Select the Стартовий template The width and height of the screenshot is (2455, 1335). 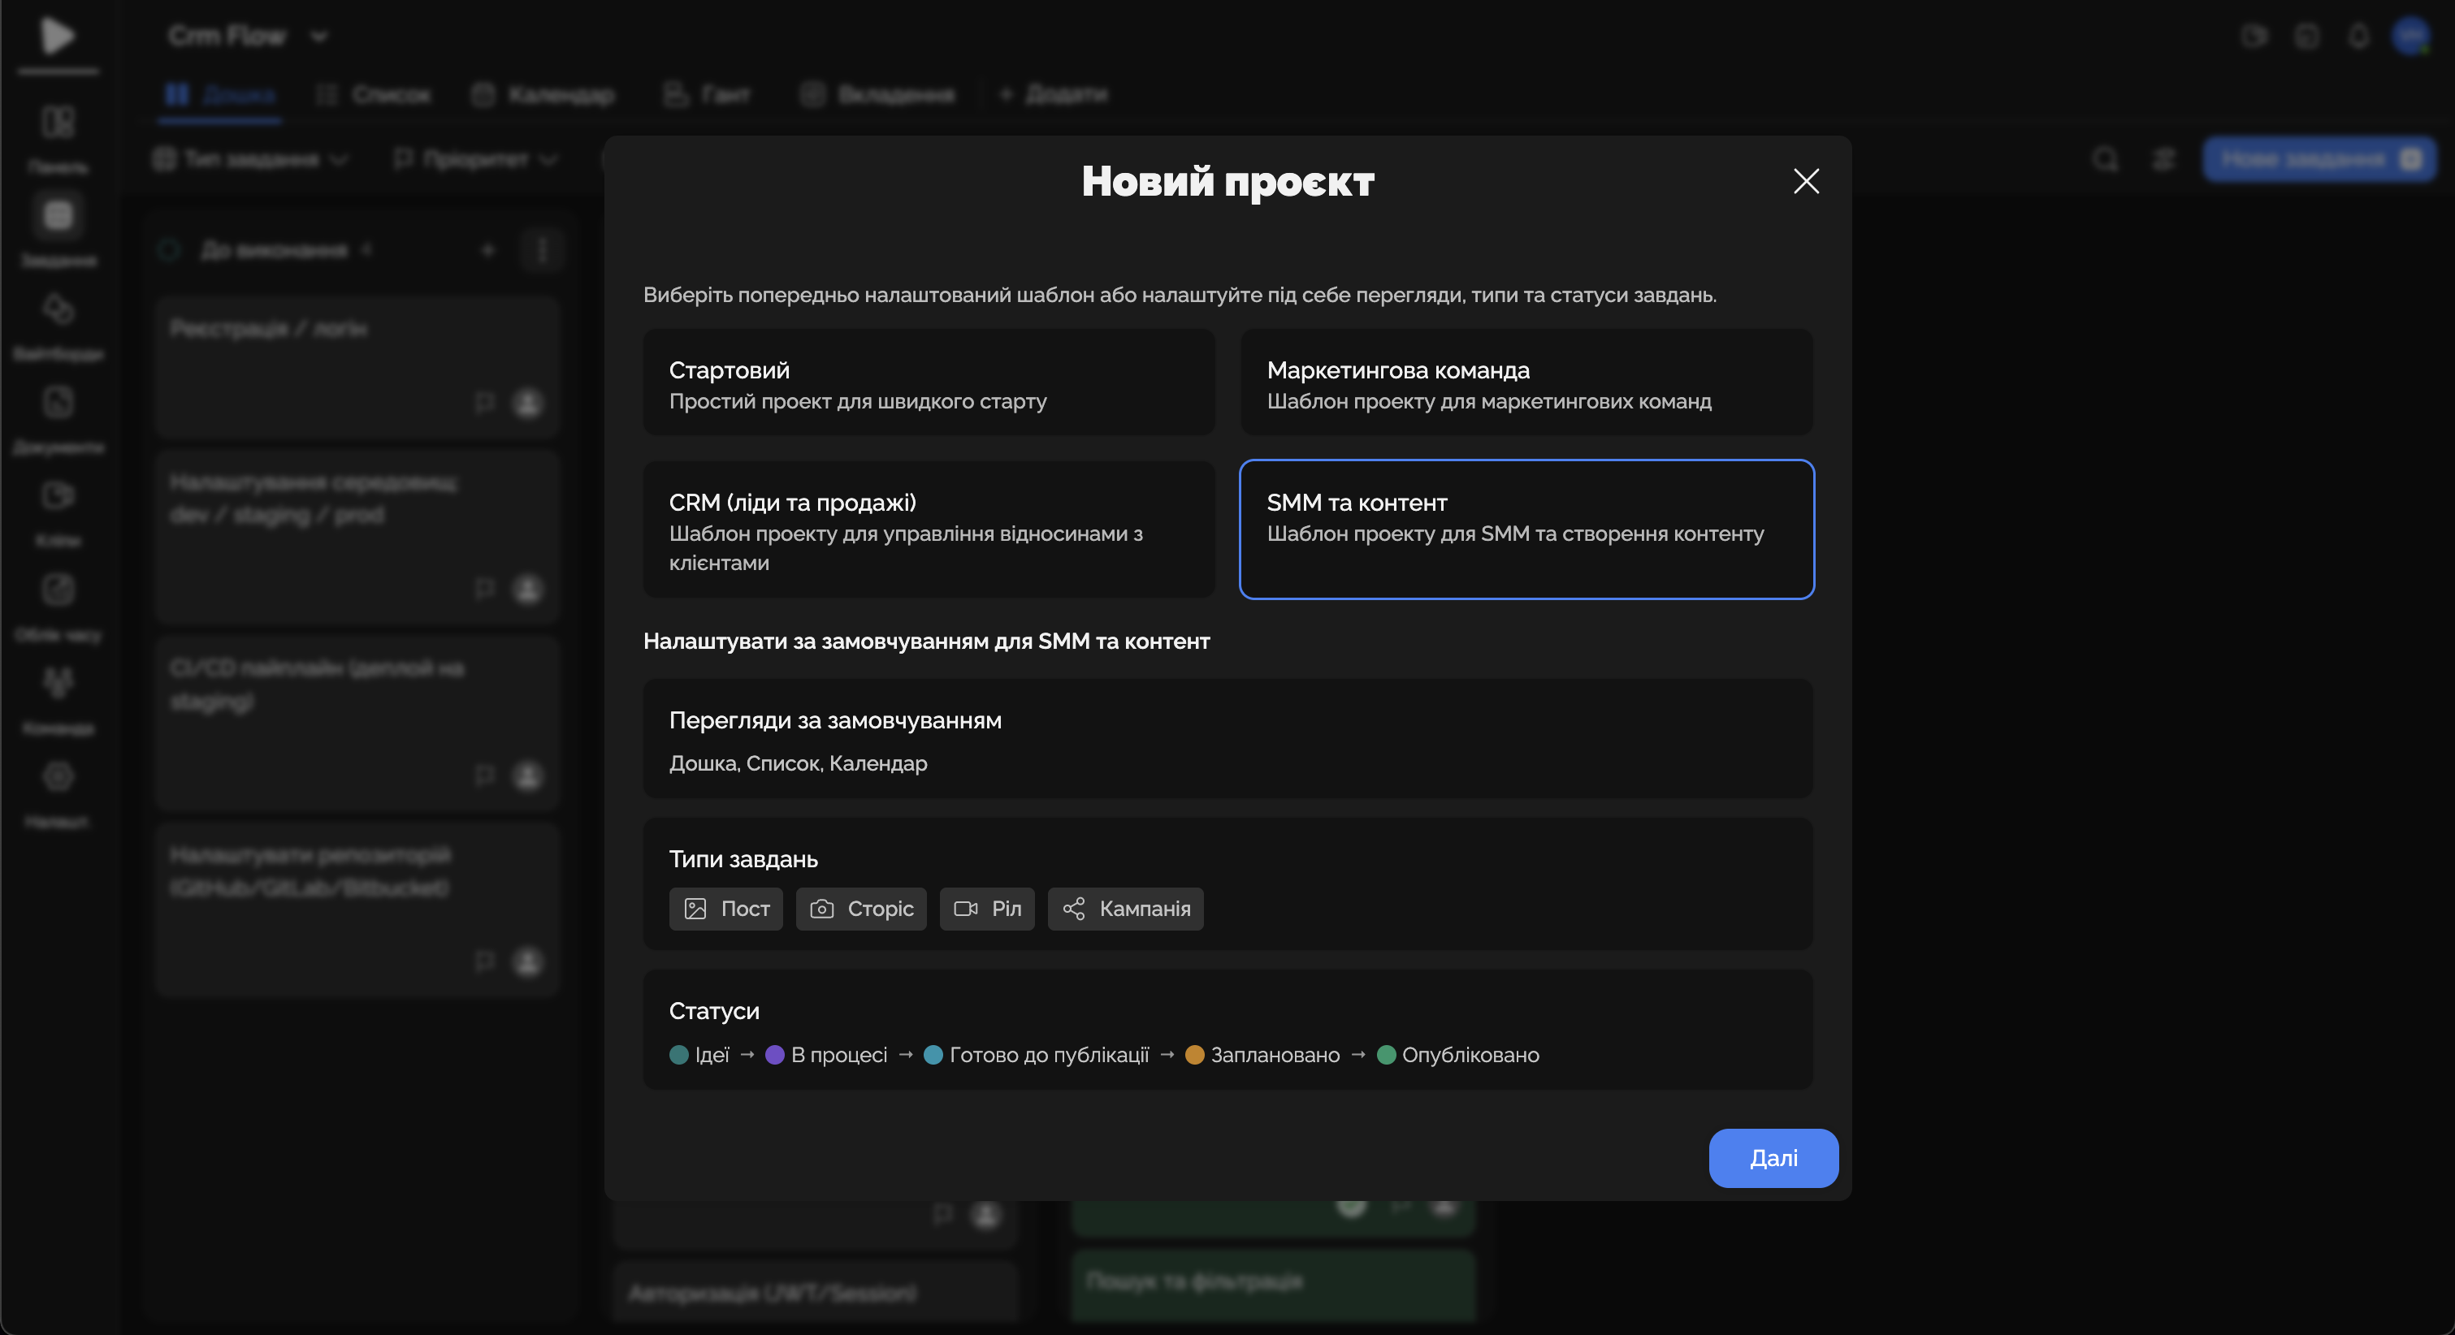pos(929,383)
